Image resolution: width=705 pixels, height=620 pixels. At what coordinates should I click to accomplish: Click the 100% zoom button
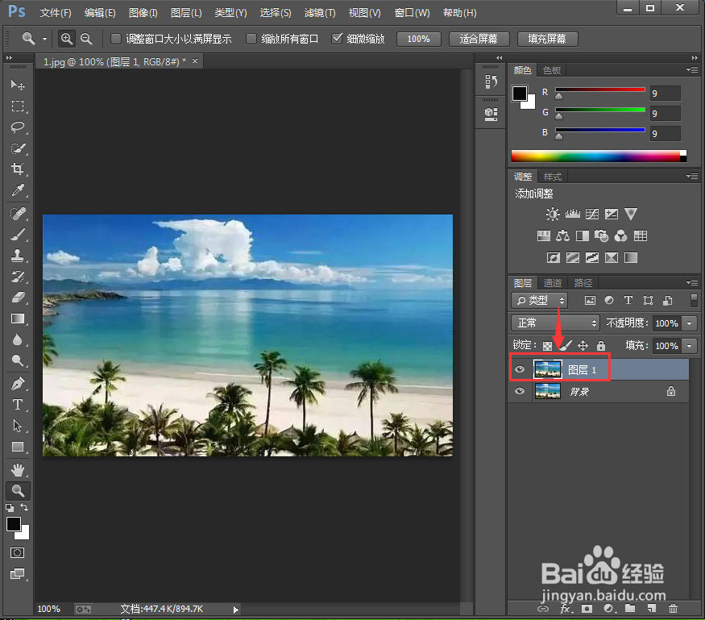[x=419, y=40]
